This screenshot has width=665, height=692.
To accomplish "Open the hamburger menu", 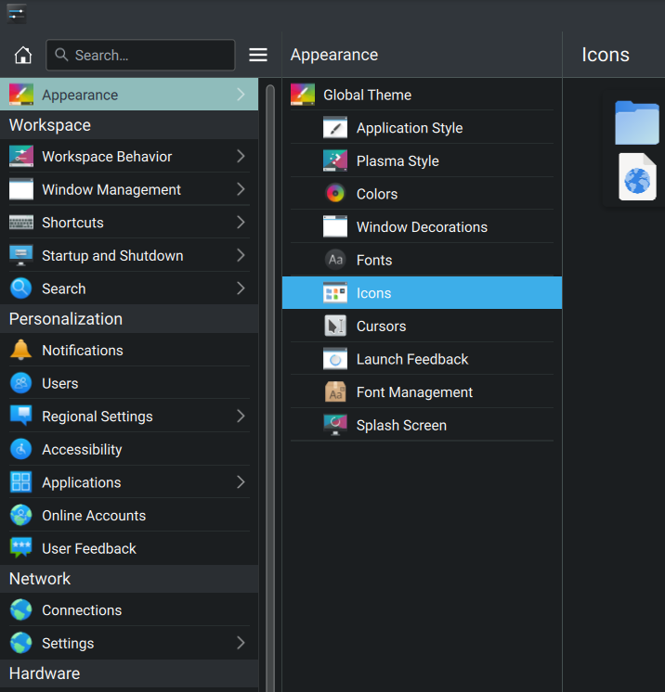I will 258,55.
